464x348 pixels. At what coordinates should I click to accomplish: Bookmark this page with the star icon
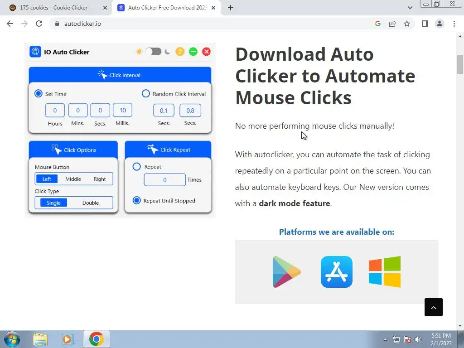click(x=407, y=24)
